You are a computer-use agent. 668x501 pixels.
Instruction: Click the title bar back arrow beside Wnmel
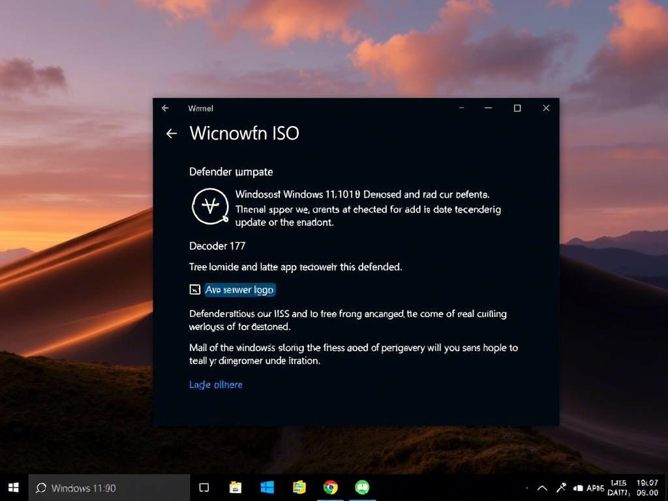tap(165, 108)
